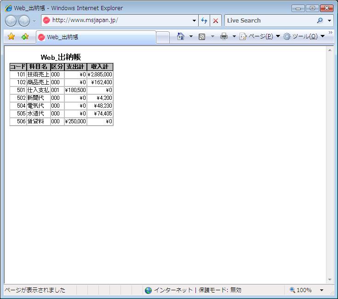Open the zoom level dropdown arrow

[321, 290]
